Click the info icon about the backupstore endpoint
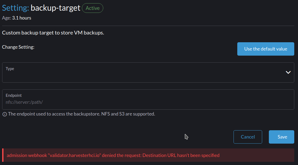298x165 pixels. tap(4, 114)
